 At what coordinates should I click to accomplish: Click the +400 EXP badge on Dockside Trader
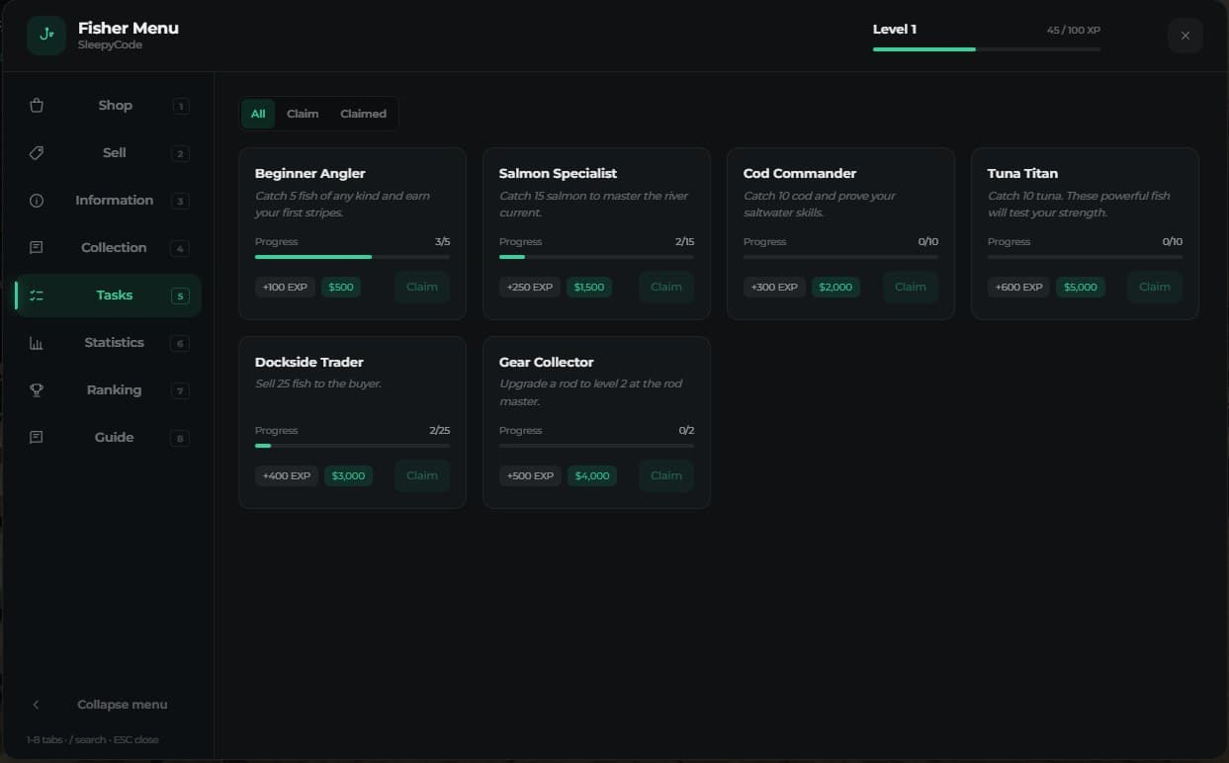click(286, 475)
